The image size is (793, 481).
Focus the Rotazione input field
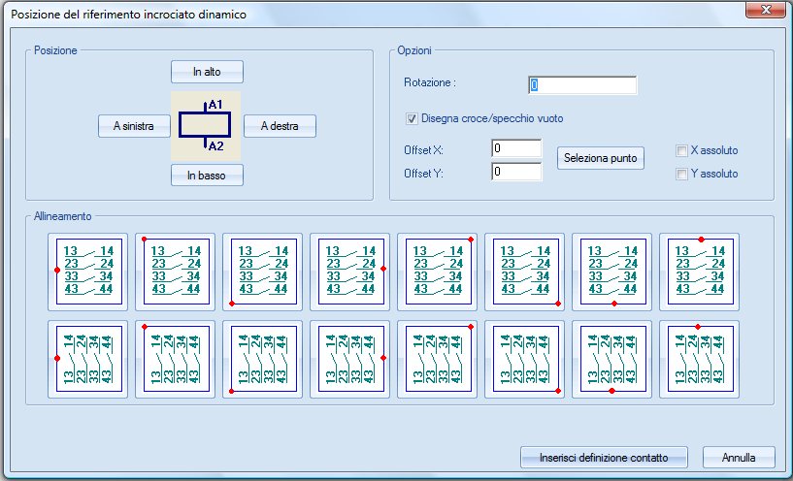(582, 85)
